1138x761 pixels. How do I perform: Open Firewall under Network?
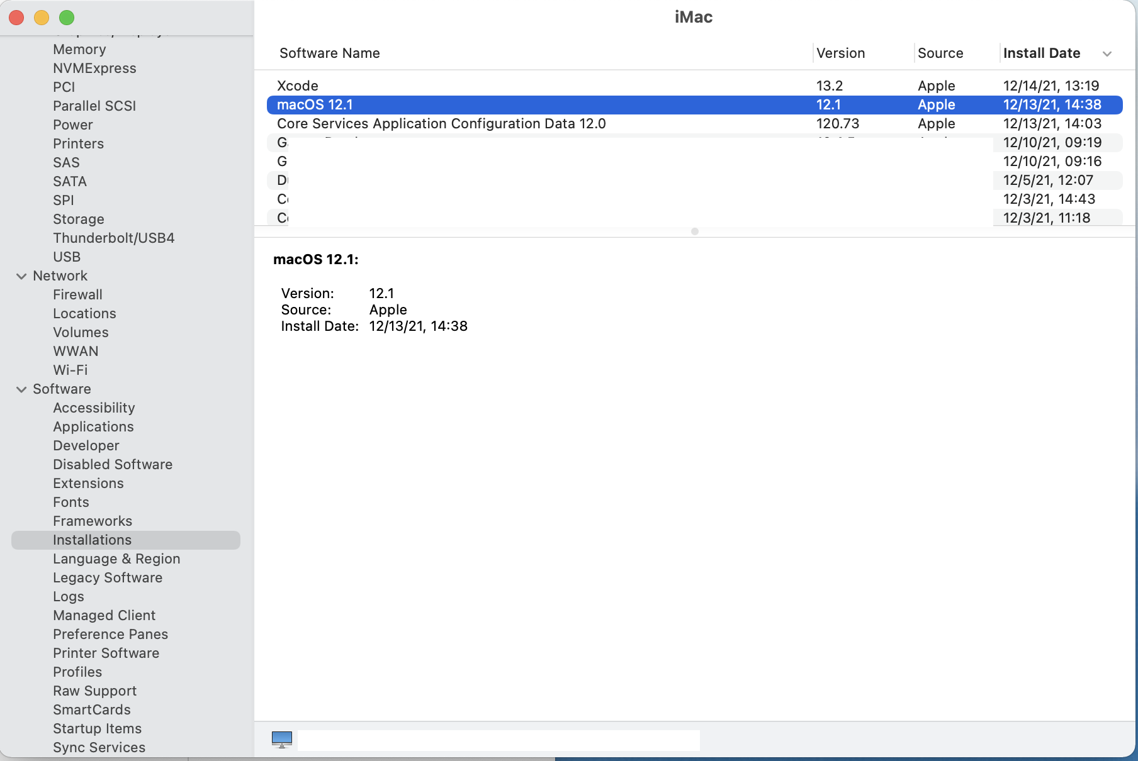click(77, 295)
